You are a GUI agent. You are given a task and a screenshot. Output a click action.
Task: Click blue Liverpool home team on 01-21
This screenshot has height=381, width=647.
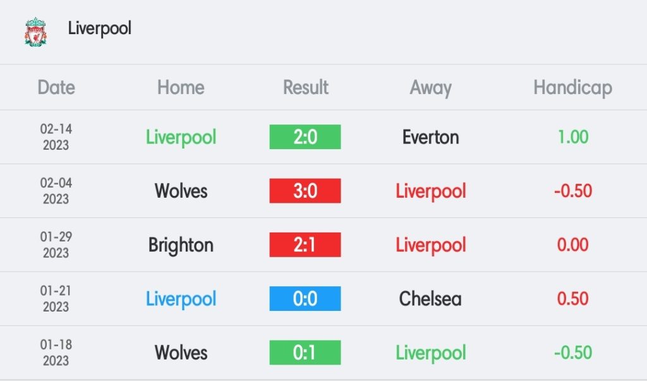(x=181, y=299)
